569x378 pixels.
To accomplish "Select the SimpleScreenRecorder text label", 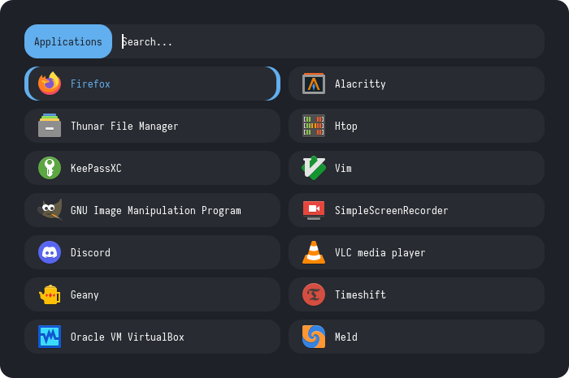I will click(x=391, y=210).
